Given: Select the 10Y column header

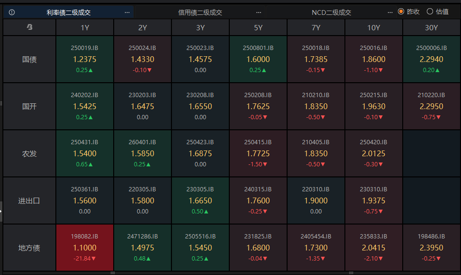Looking at the screenshot, I should pyautogui.click(x=374, y=28).
